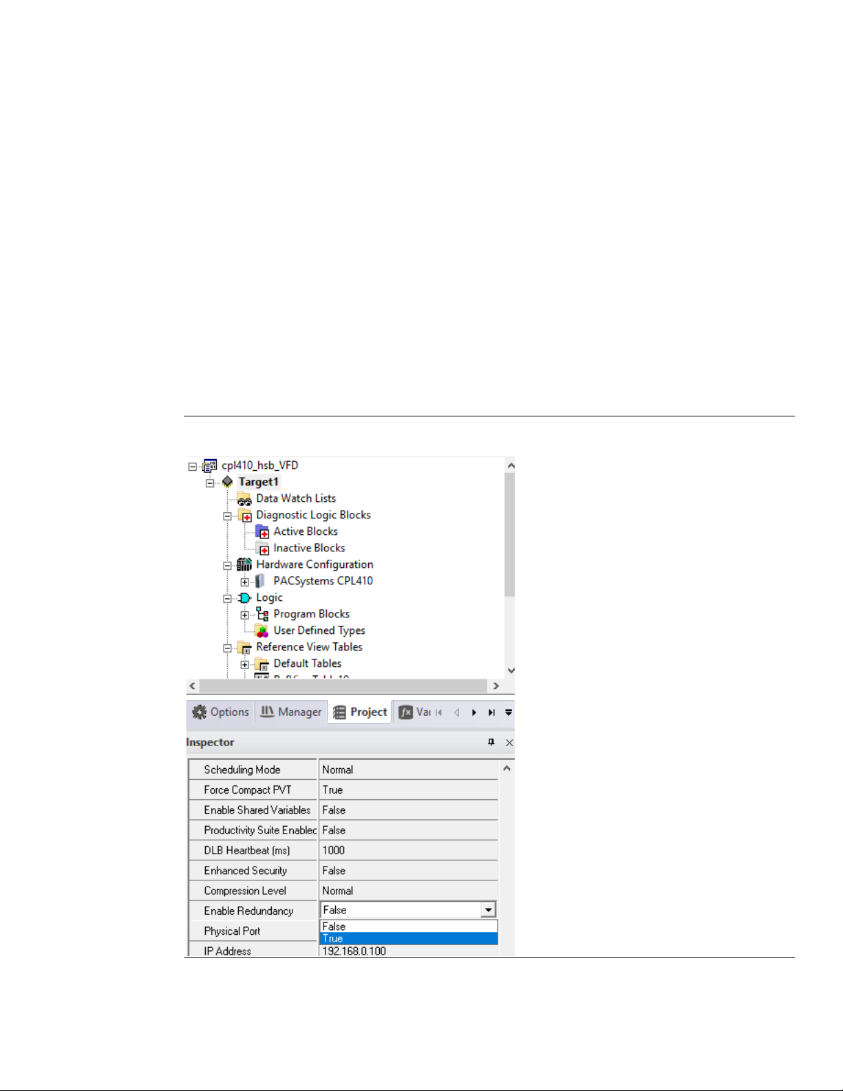Switch to the Options tab
The height and width of the screenshot is (1091, 843).
tap(221, 712)
